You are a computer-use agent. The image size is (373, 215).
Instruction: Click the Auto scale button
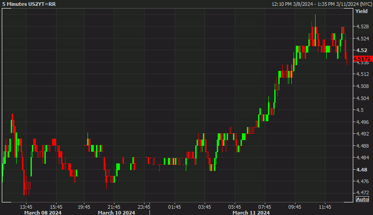coord(362,199)
